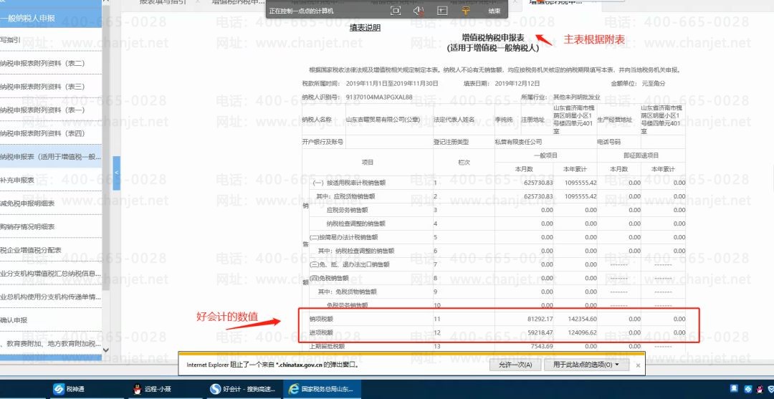
Task: Open 好会计 Sogou browser taskbar item
Action: tap(242, 389)
